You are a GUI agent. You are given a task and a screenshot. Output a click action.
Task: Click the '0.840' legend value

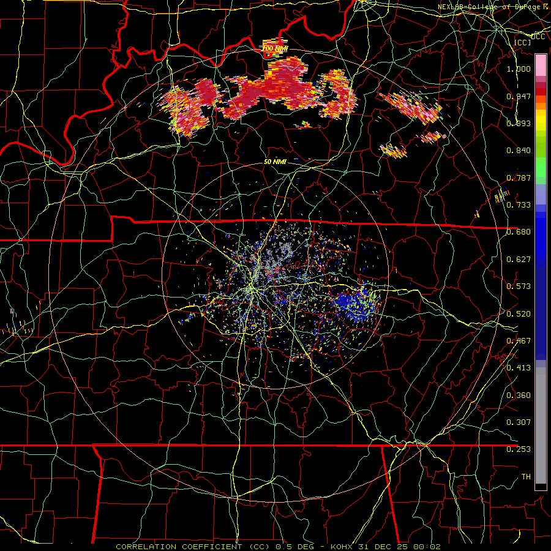(519, 151)
